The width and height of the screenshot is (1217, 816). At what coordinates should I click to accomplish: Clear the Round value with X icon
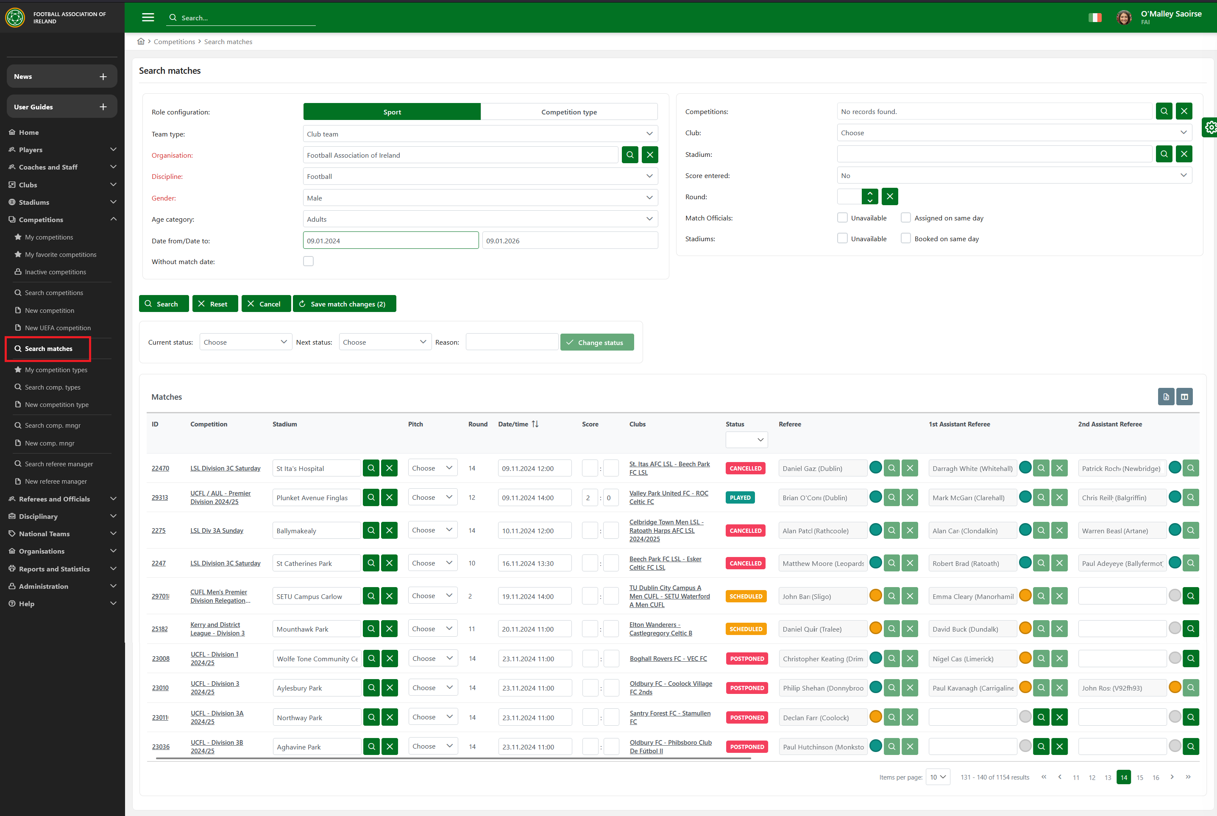(x=889, y=197)
